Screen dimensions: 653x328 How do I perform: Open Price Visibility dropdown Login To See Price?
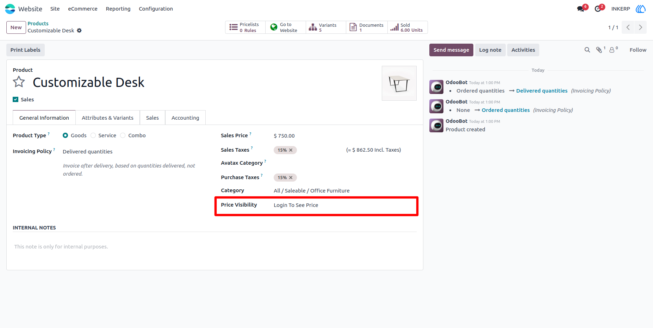click(345, 205)
